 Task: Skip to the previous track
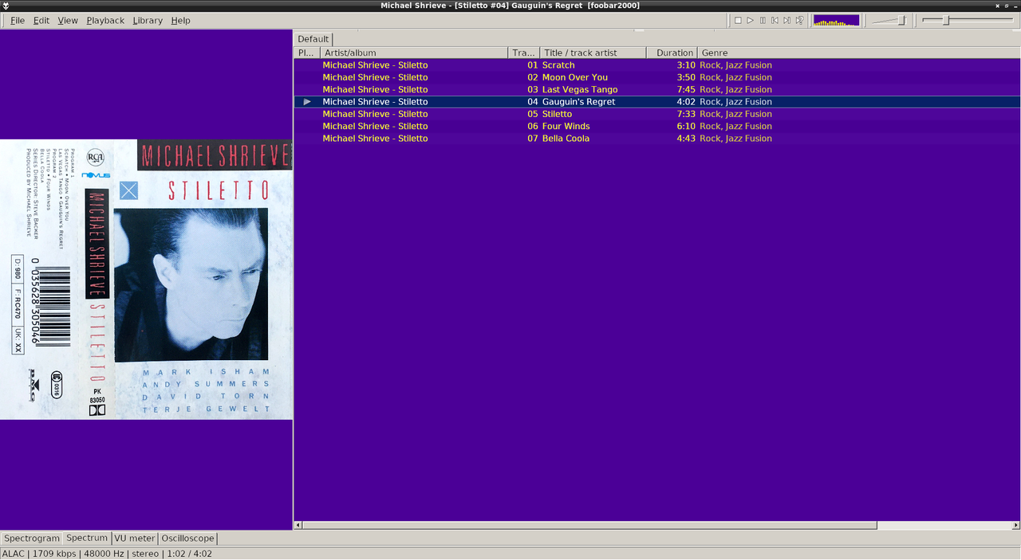click(775, 20)
